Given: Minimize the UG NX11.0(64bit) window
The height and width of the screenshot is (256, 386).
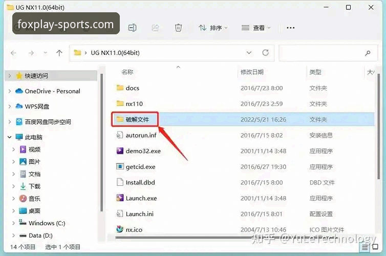Looking at the screenshot, I should click(326, 7).
